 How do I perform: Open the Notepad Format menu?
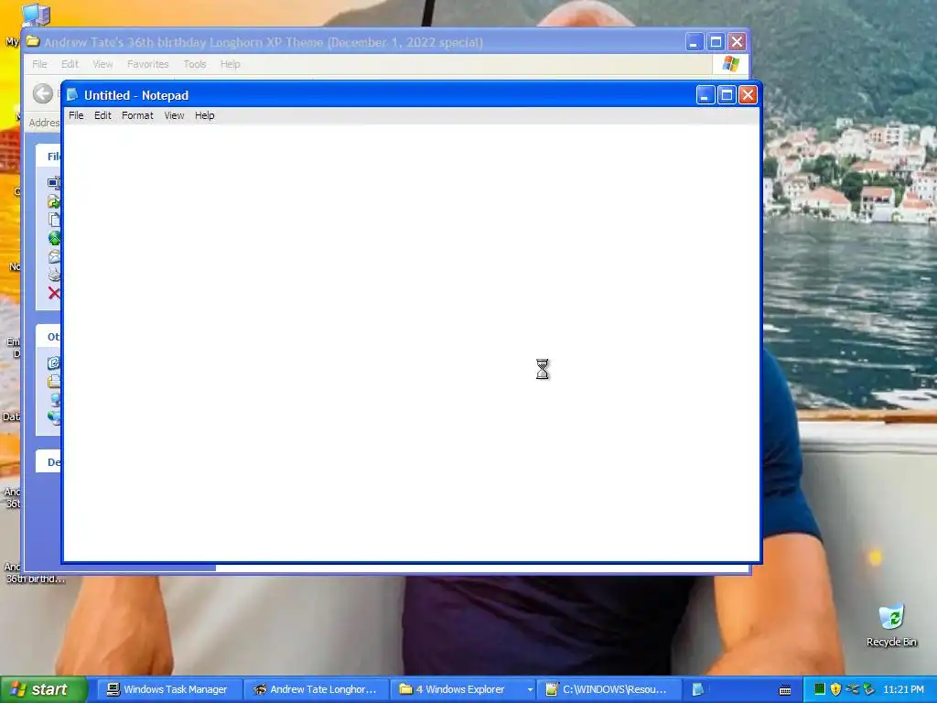point(137,115)
